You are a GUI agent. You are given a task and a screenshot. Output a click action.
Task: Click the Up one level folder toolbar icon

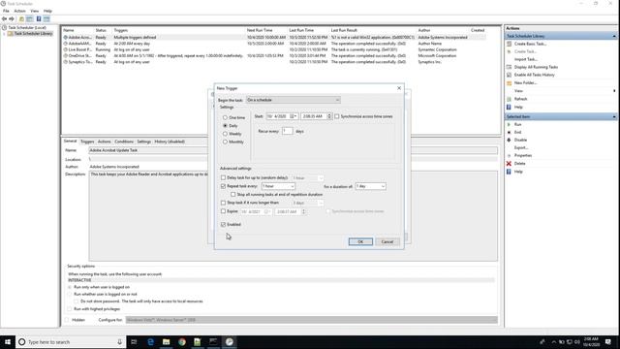coord(21,18)
